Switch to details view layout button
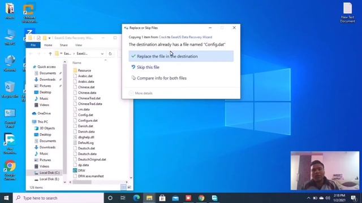 (x=123, y=187)
